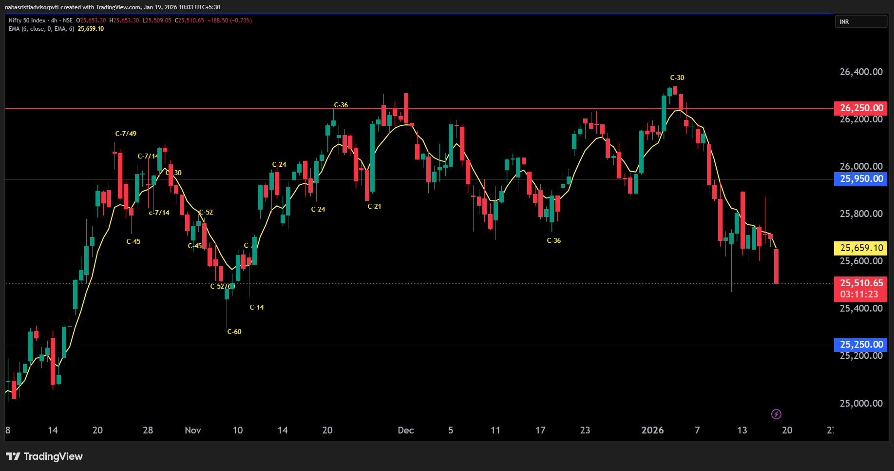Click the C-7/49 text annotation
The image size is (894, 471).
coord(126,134)
